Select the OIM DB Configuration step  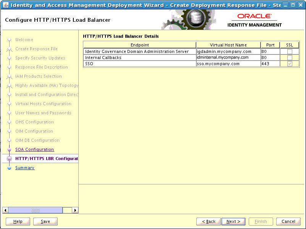(37, 140)
